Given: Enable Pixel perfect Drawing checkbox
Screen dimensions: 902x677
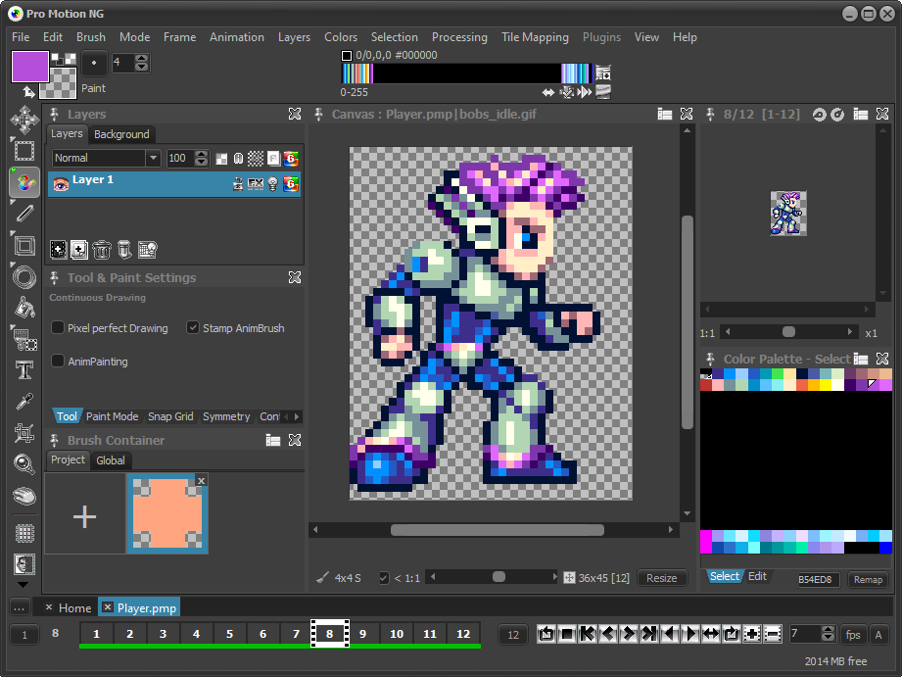Looking at the screenshot, I should [x=58, y=327].
